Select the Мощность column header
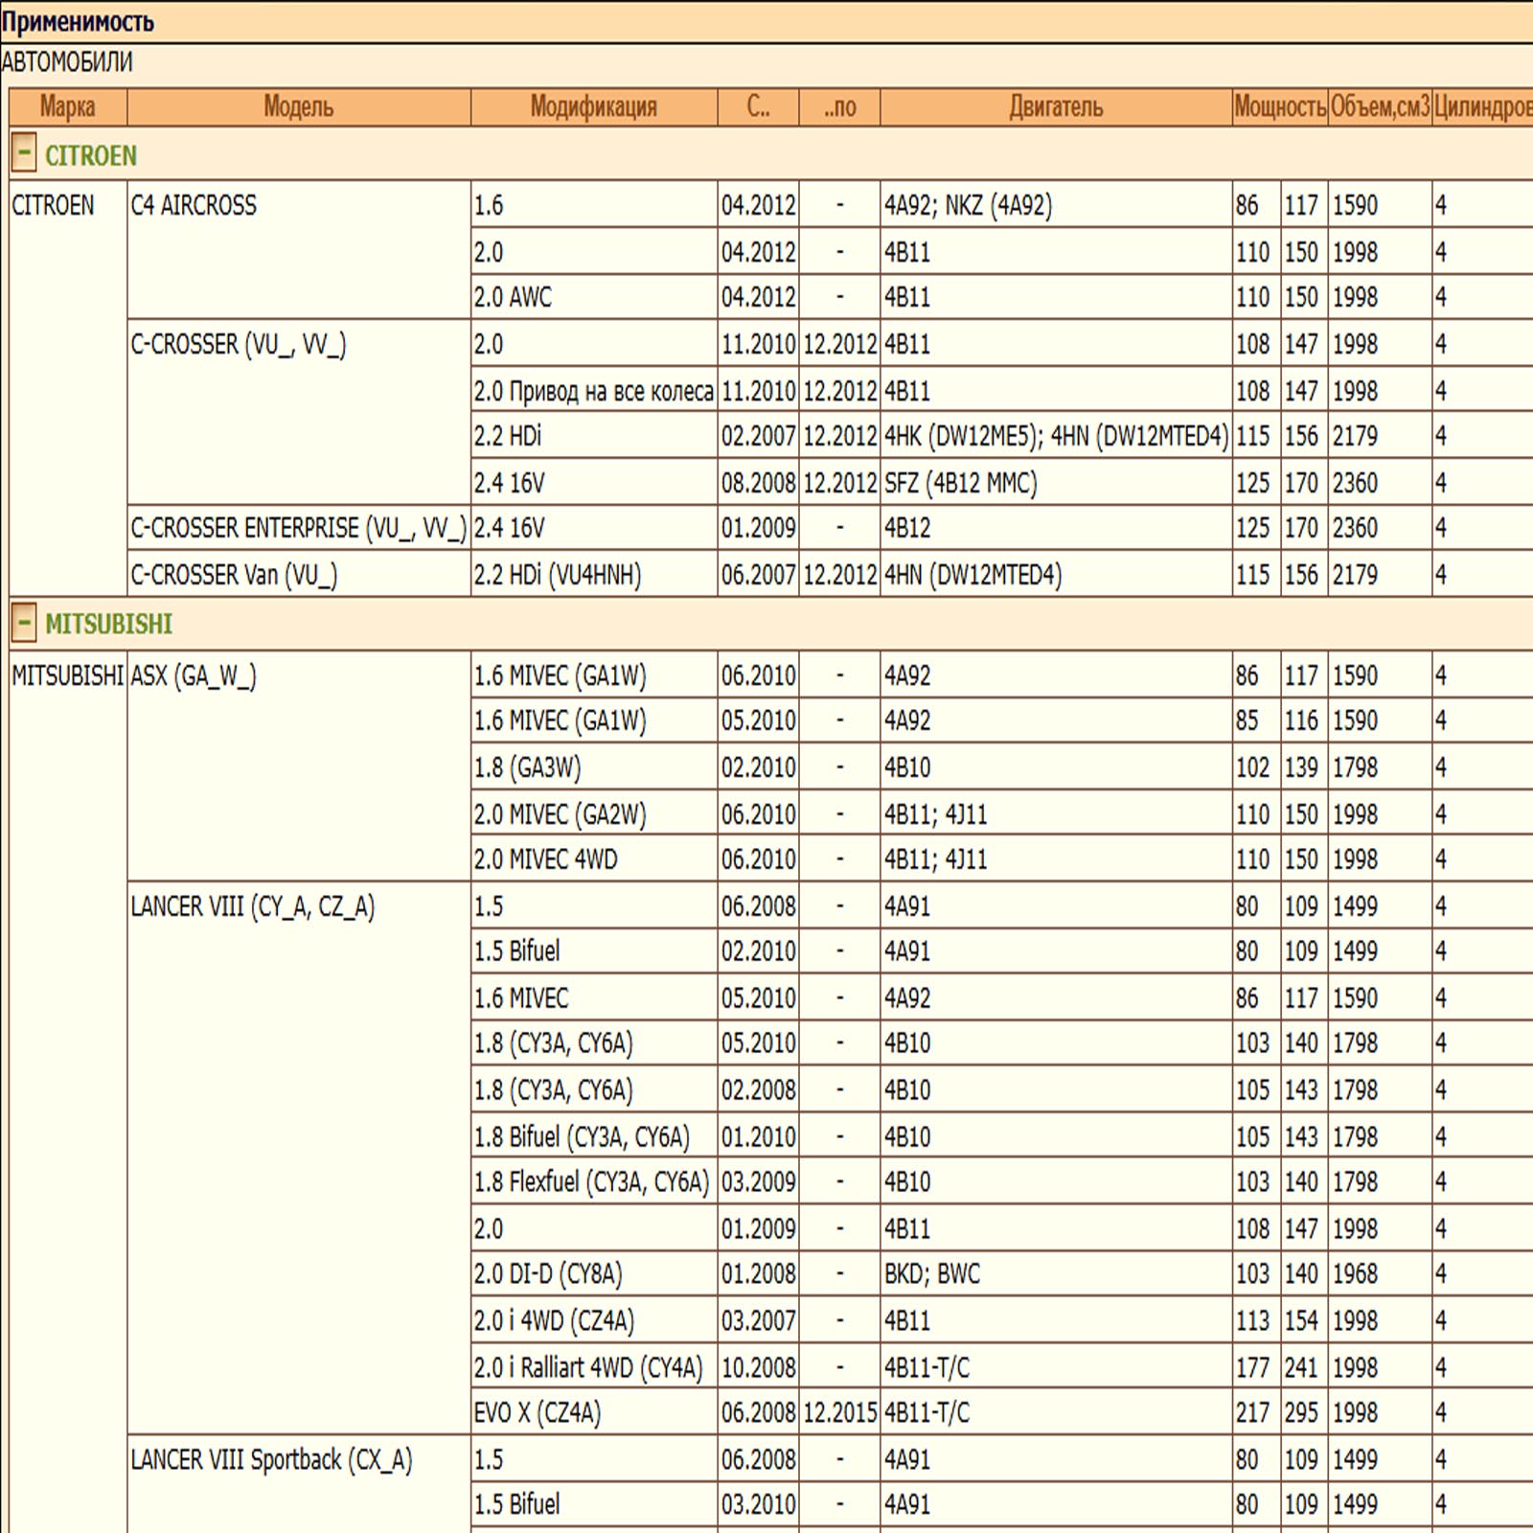 pos(1279,106)
